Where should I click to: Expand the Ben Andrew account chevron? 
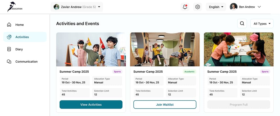(259, 7)
